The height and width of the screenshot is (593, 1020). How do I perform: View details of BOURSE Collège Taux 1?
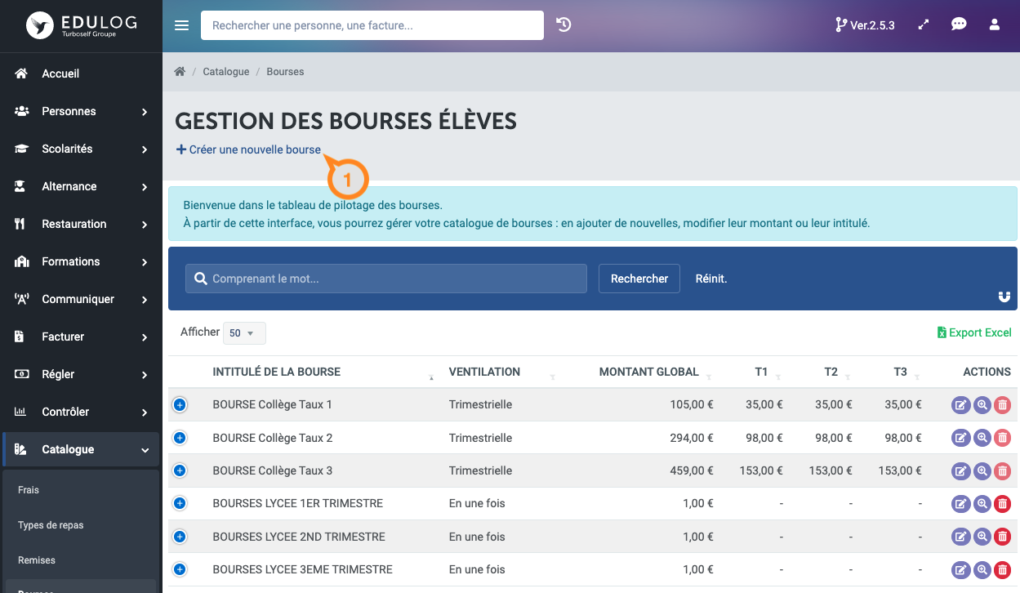pyautogui.click(x=982, y=405)
